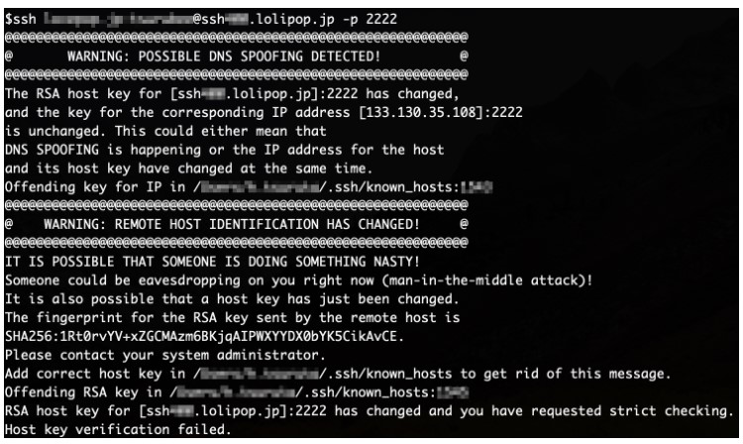Click 'Add correct host key in' line
Screen dimensions: 743x444
[x=338, y=374]
